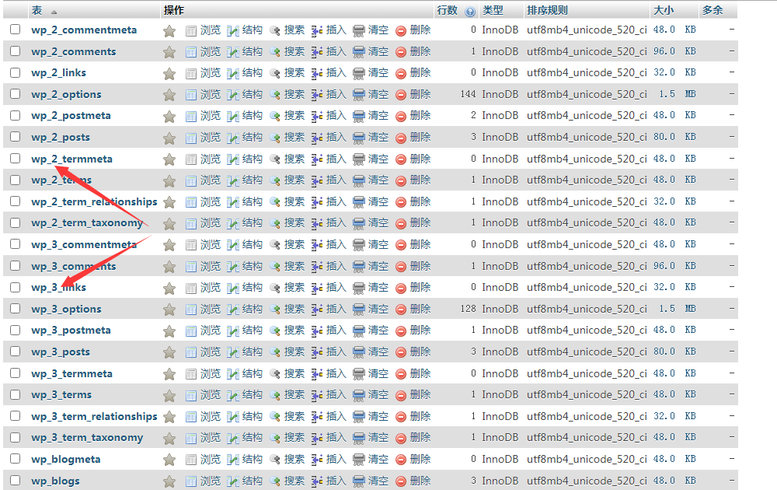Click search icon for wp_3_term_relationships
The height and width of the screenshot is (490, 777).
(x=275, y=417)
